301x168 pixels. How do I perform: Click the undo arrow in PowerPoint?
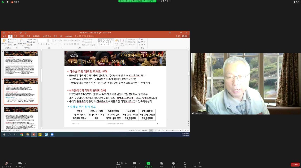[x=9, y=33]
